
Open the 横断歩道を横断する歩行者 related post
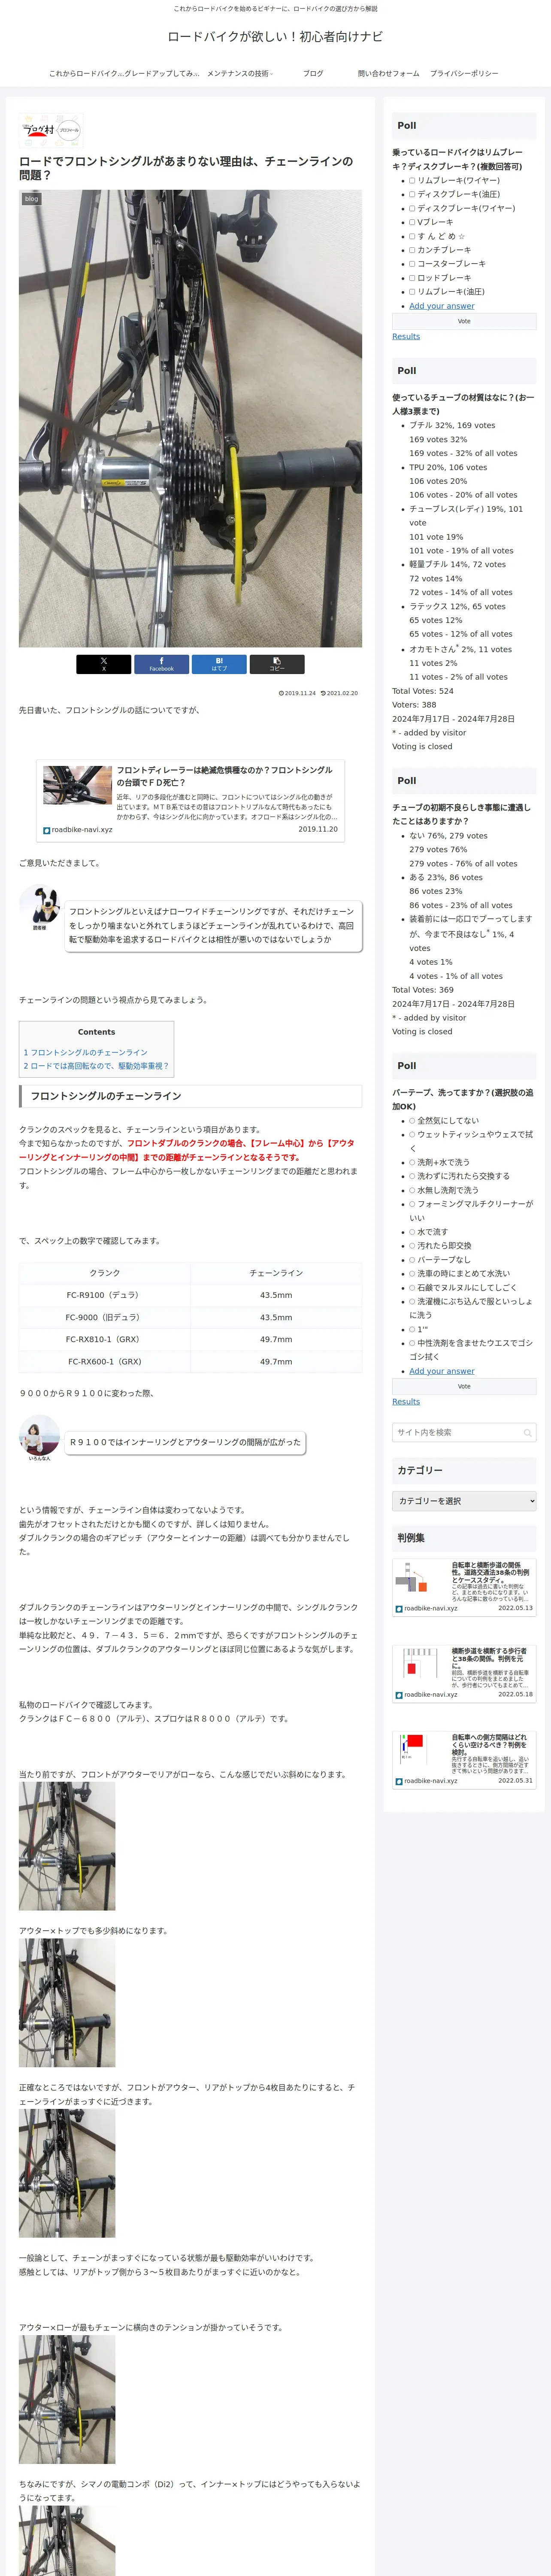(464, 1673)
